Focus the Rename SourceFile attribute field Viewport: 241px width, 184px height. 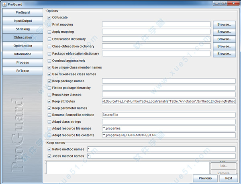point(168,115)
